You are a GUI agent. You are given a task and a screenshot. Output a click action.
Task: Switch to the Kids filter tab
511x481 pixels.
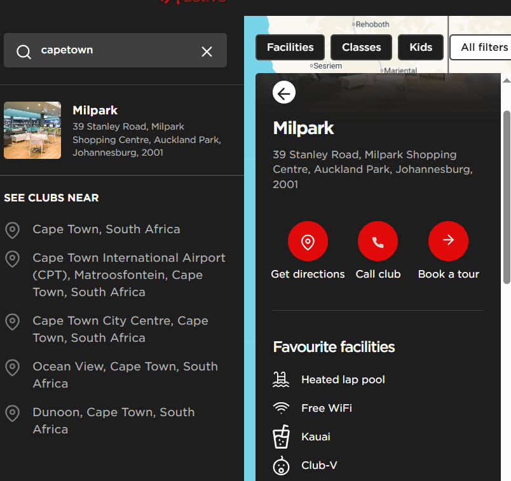420,47
